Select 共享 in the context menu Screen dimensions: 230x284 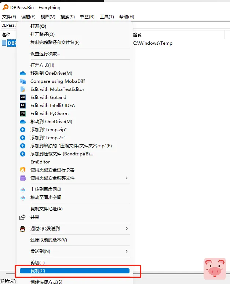point(35,217)
